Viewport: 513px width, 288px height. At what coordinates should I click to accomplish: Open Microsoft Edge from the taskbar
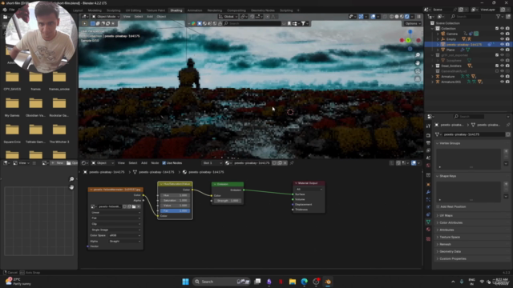coord(305,282)
